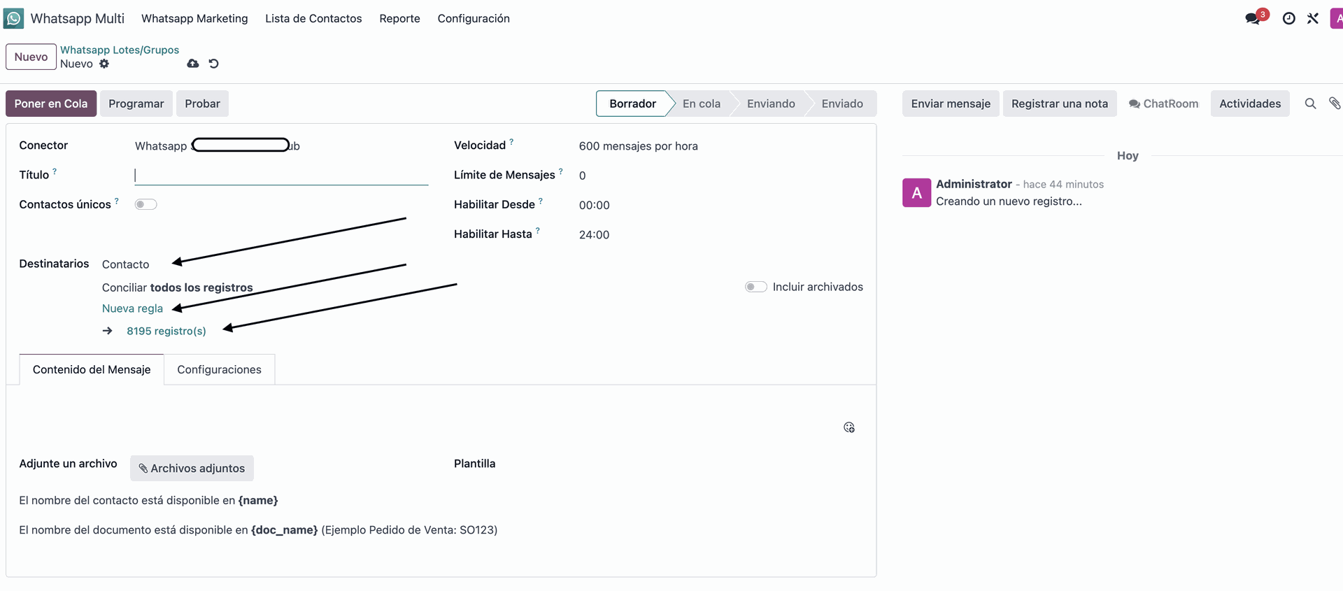This screenshot has width=1343, height=591.
Task: Open the Whatsapp Marketing menu
Action: [x=194, y=18]
